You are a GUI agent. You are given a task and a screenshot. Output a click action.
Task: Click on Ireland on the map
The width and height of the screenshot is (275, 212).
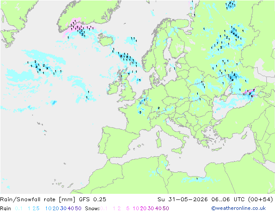coord(112,89)
